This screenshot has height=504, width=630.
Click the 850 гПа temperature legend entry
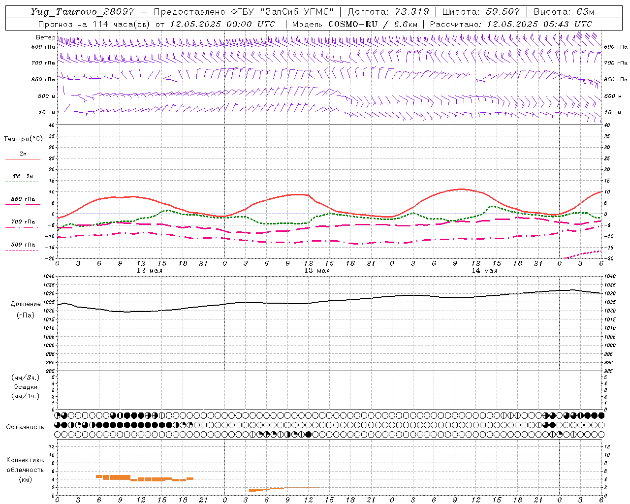tap(23, 199)
